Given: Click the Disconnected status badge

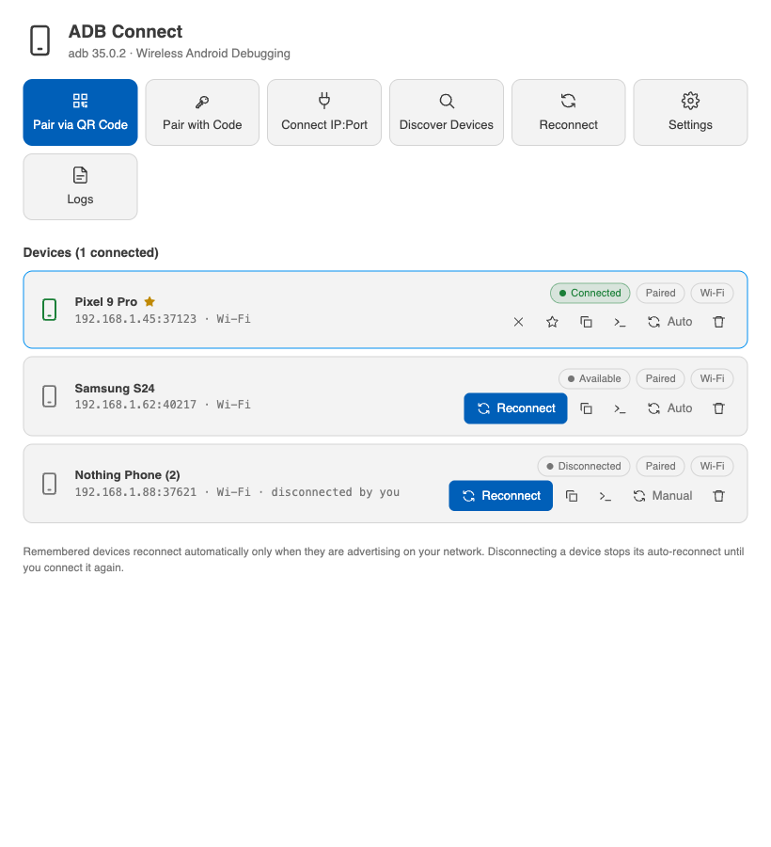Looking at the screenshot, I should (584, 466).
